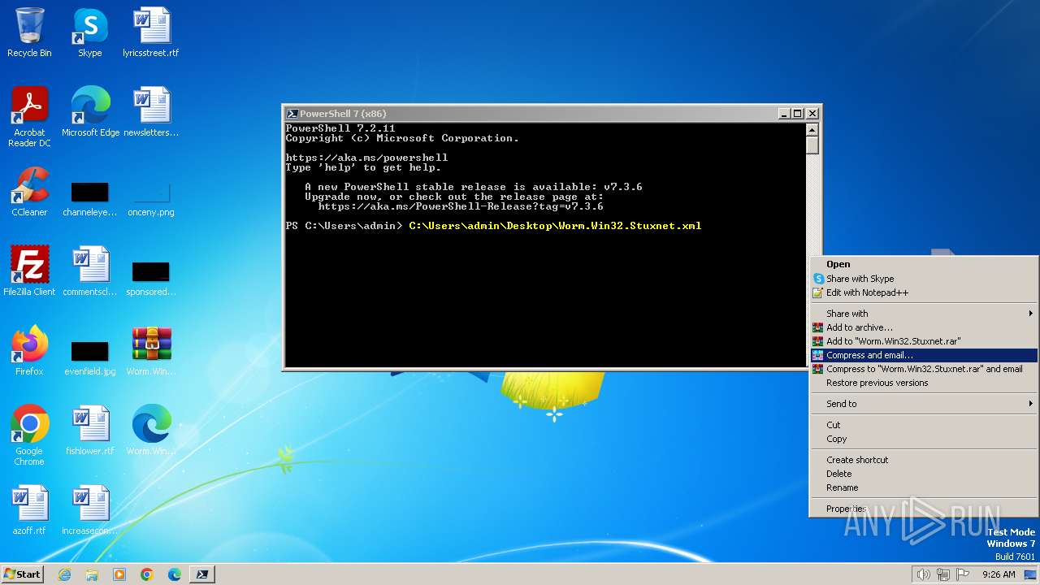1040x585 pixels.
Task: Choose Compress and email...
Action: (x=923, y=355)
